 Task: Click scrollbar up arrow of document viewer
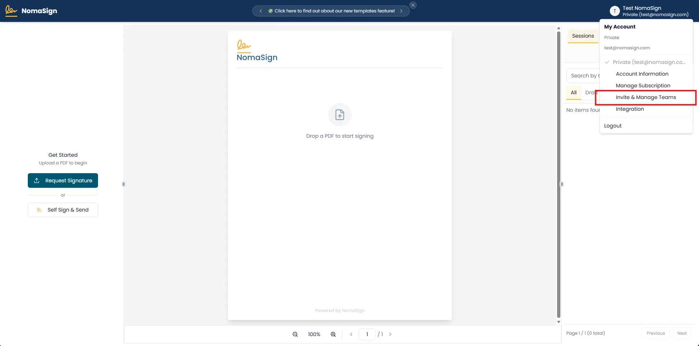pyautogui.click(x=559, y=28)
